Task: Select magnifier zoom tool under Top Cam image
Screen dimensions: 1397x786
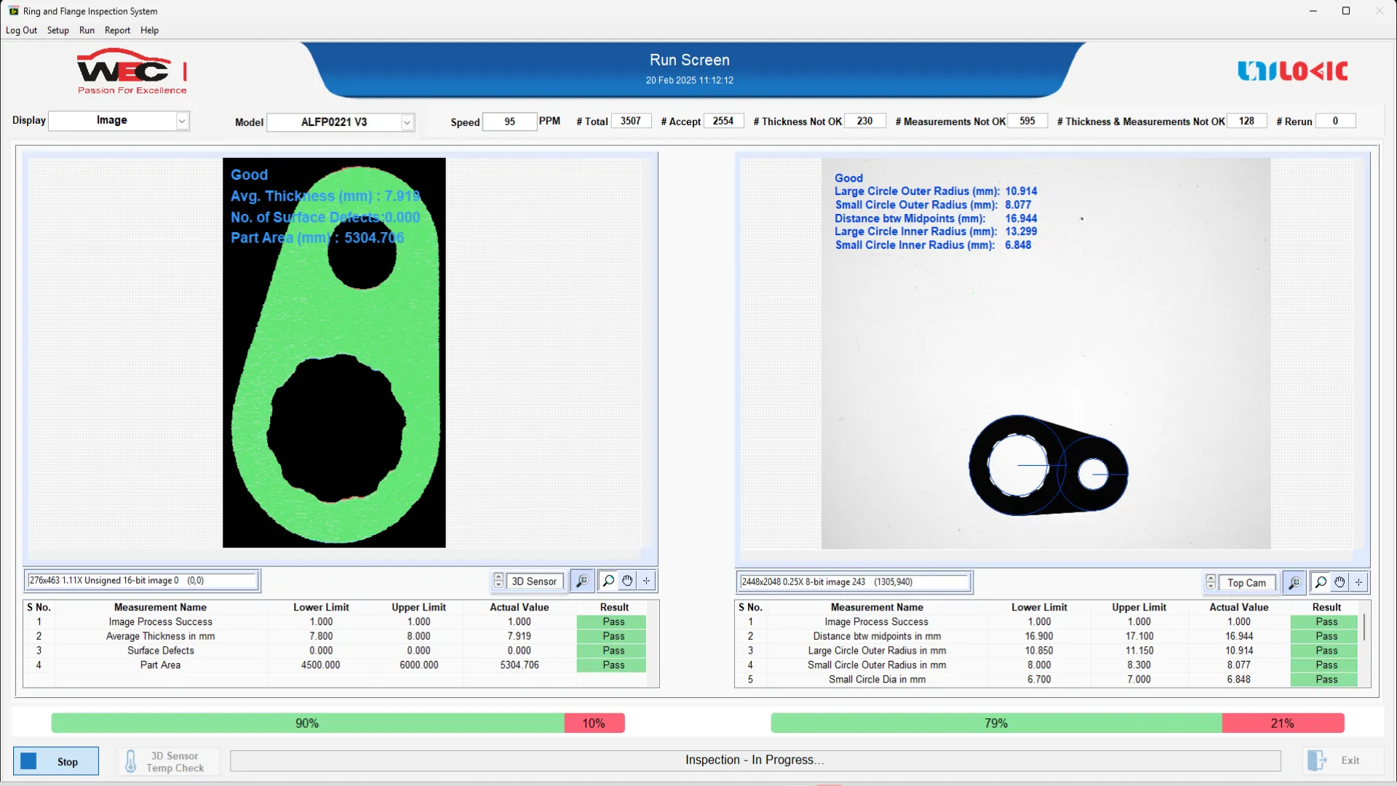Action: (1321, 582)
